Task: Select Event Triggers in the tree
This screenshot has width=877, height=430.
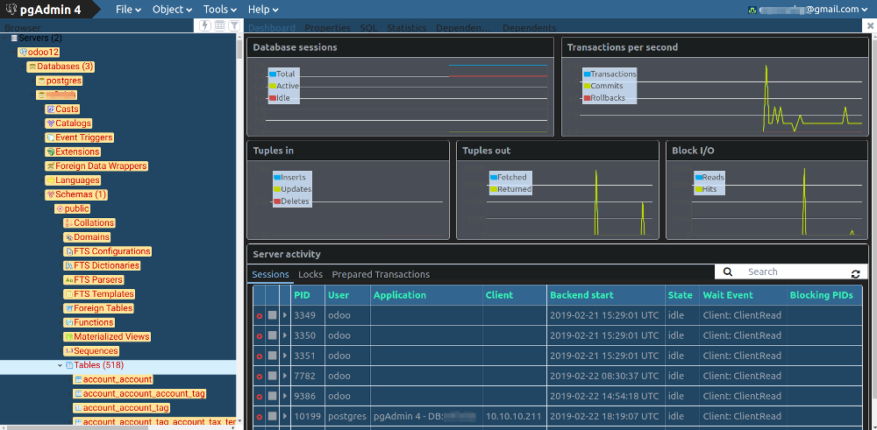Action: tap(80, 137)
